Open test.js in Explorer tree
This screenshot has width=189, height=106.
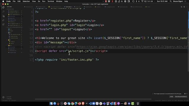point(12,44)
